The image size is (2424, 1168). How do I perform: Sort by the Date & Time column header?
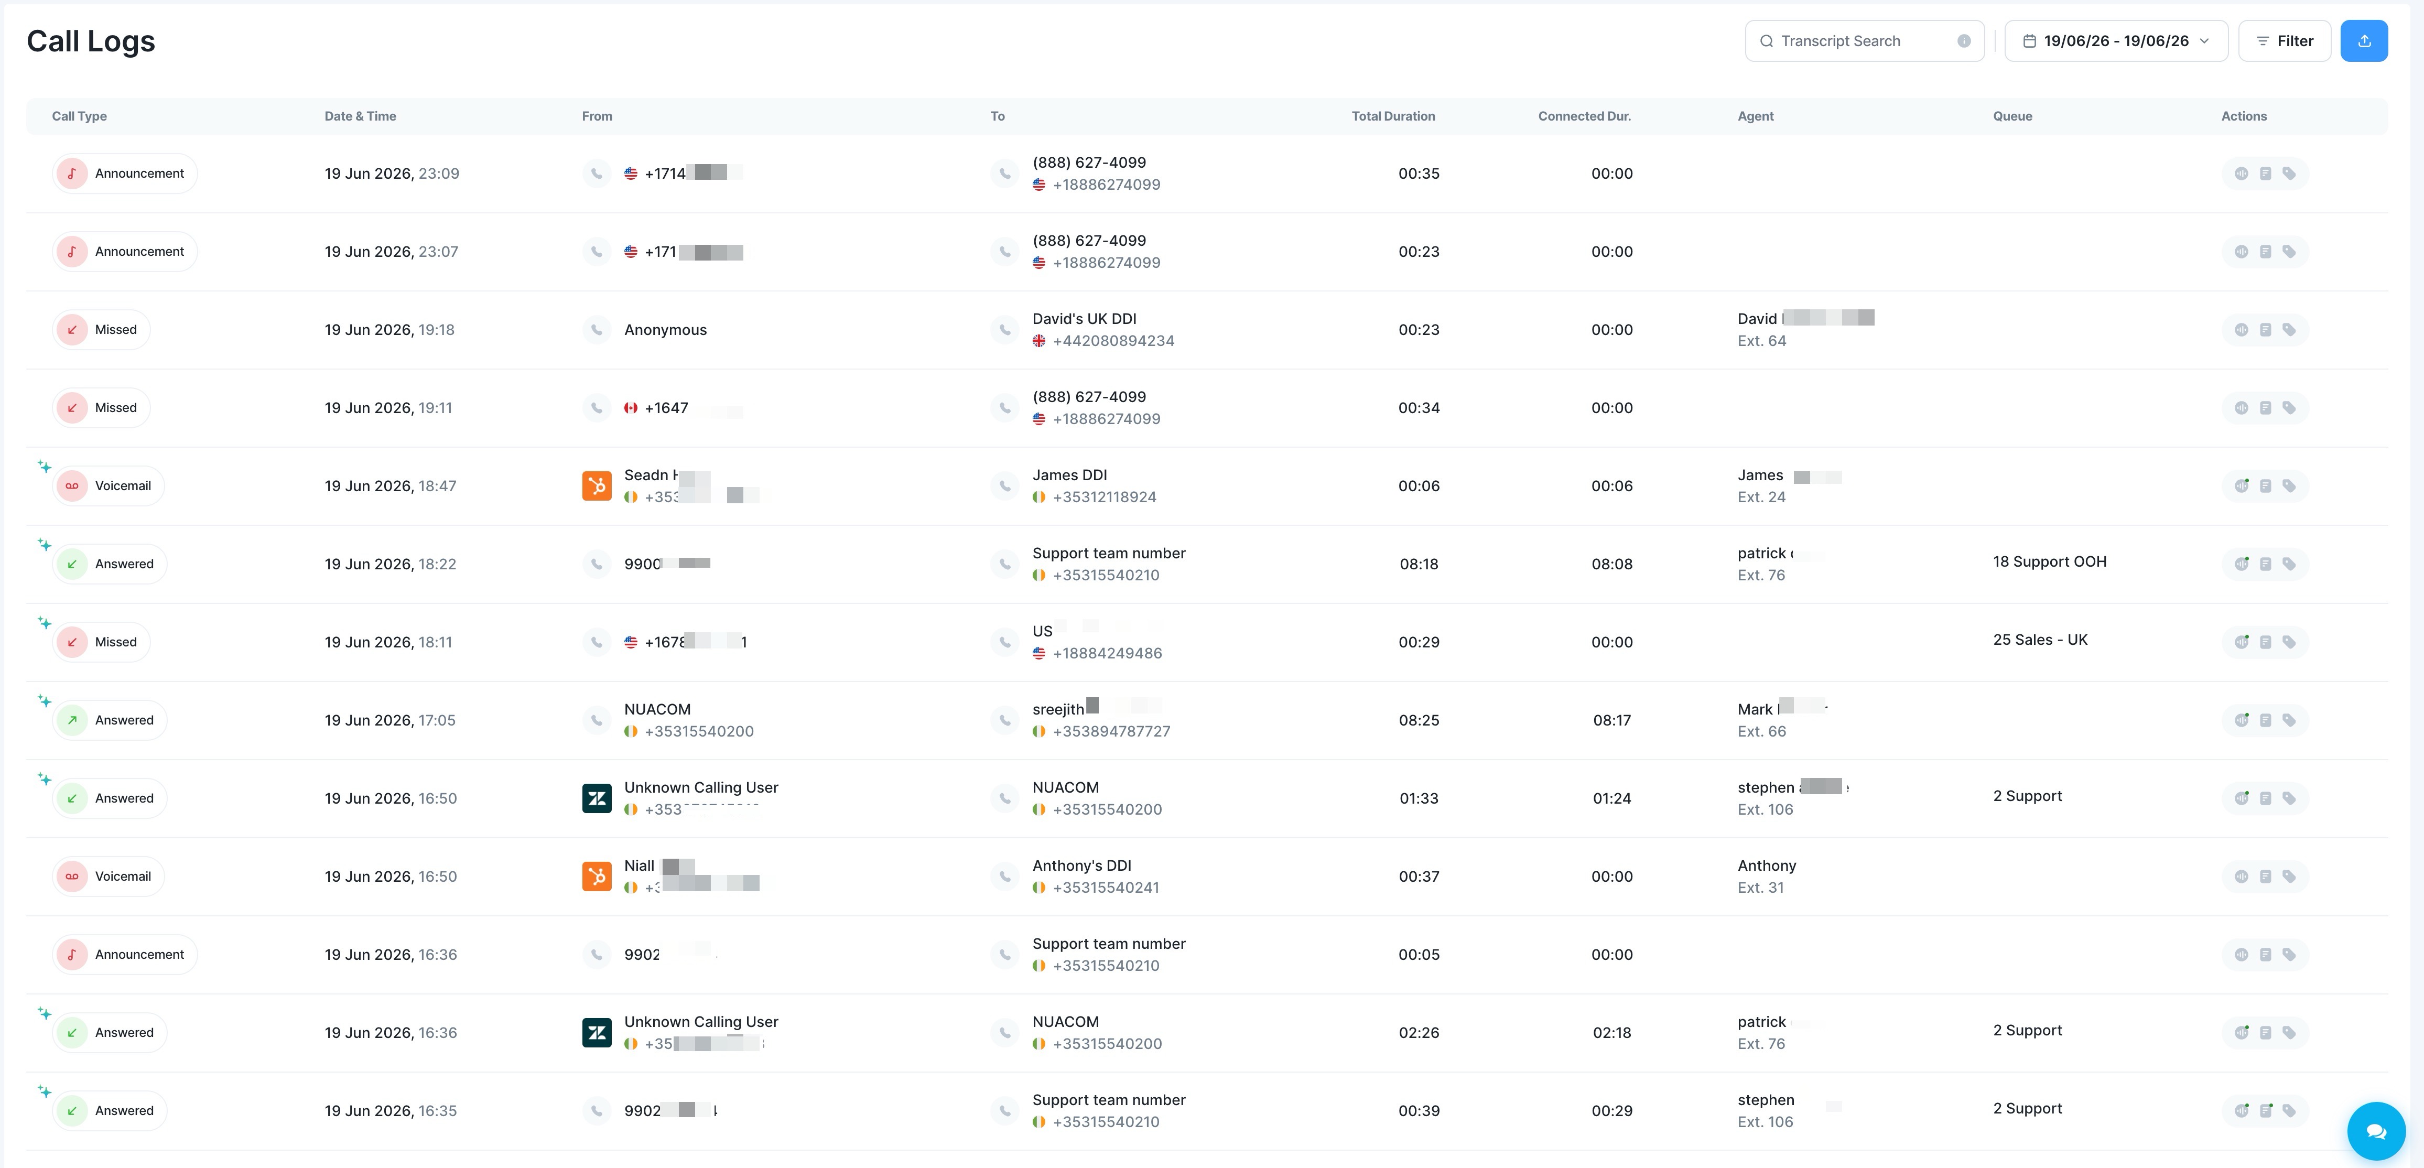tap(360, 116)
